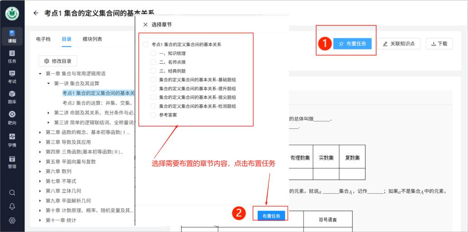Click the 实数集 table cell
The width and height of the screenshot is (468, 232).
coord(326,158)
